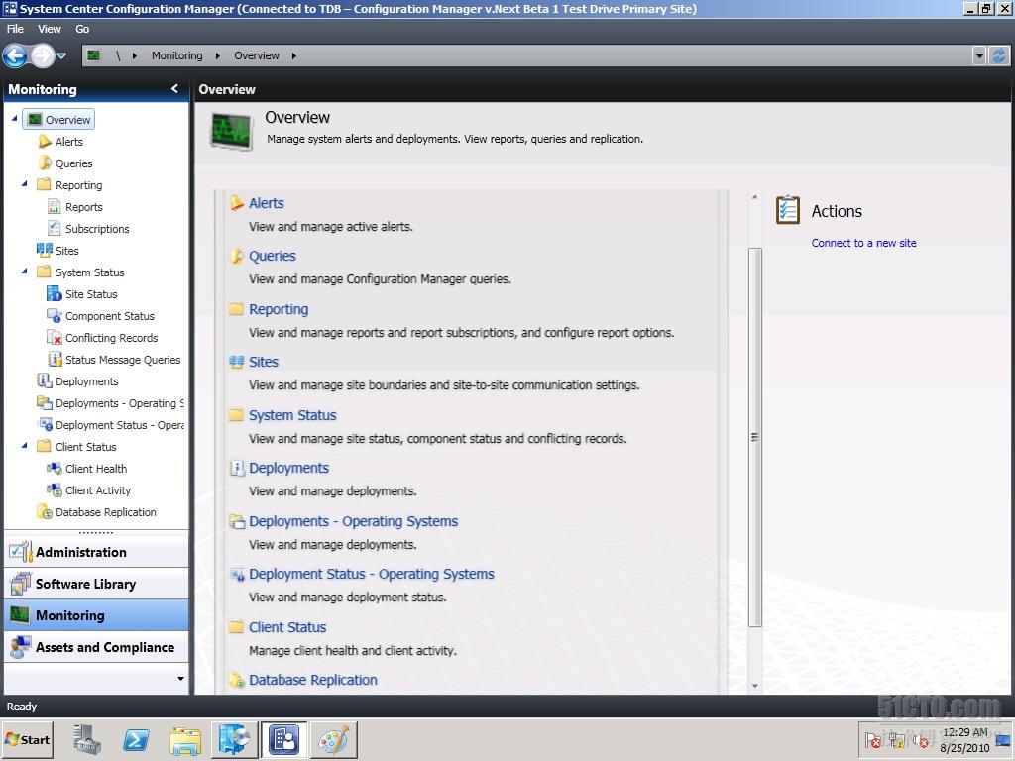Open the File menu

tap(15, 29)
